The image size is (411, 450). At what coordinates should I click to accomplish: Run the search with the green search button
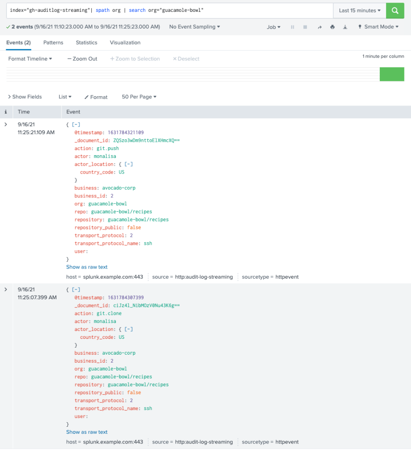pos(394,10)
